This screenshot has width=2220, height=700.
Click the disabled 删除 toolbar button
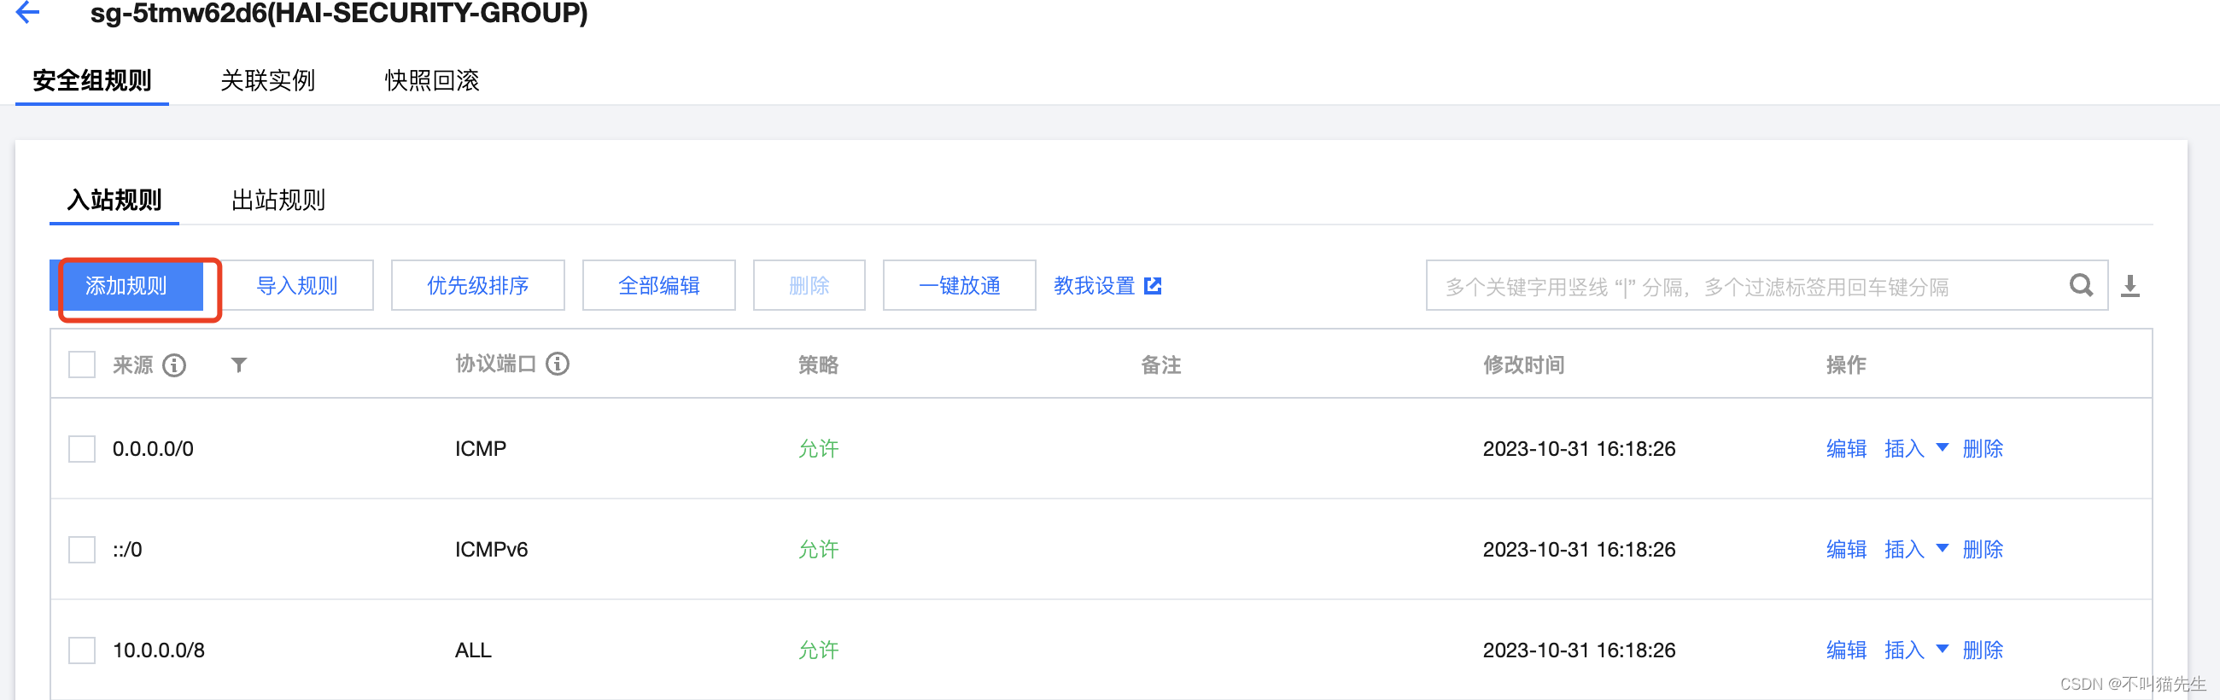point(809,285)
